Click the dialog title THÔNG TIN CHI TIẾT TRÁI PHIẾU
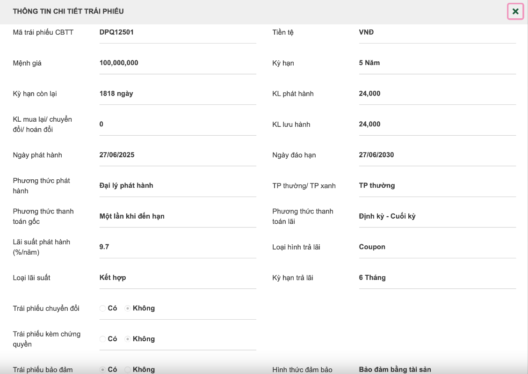This screenshot has height=374, width=528. coord(68,11)
